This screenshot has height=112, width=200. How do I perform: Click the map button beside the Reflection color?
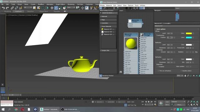pyautogui.click(x=193, y=45)
